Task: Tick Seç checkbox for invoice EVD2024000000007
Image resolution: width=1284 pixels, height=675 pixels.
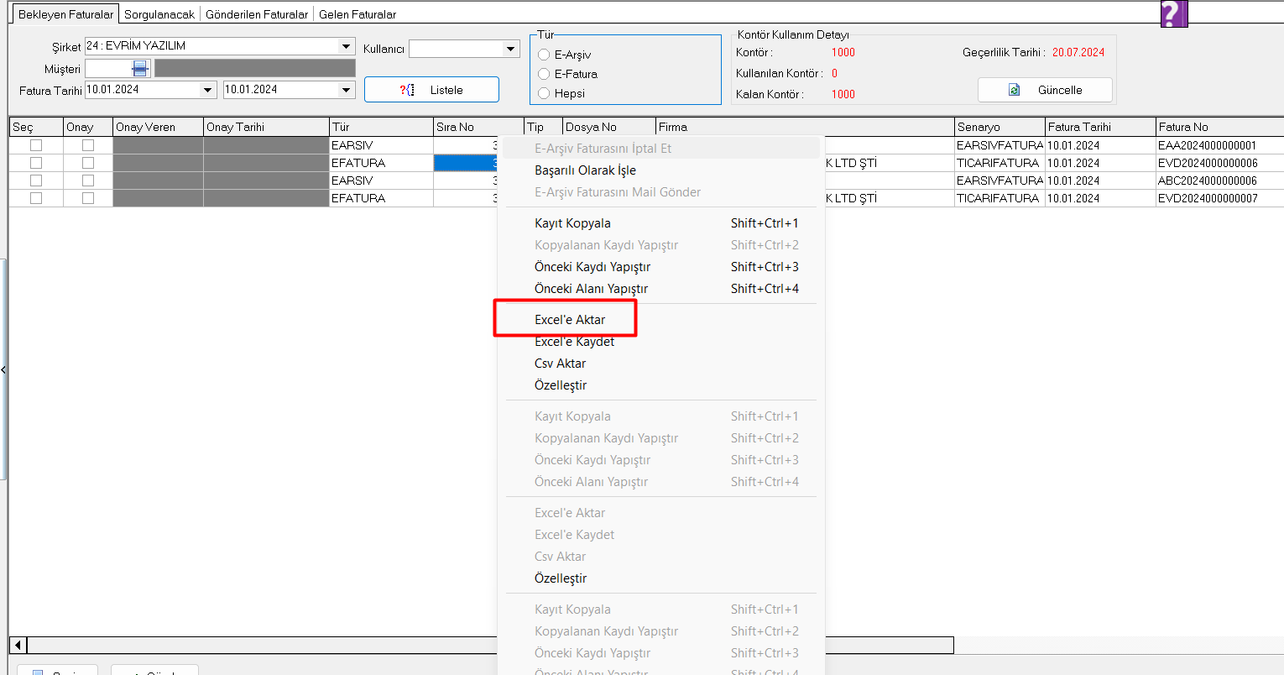Action: point(36,198)
